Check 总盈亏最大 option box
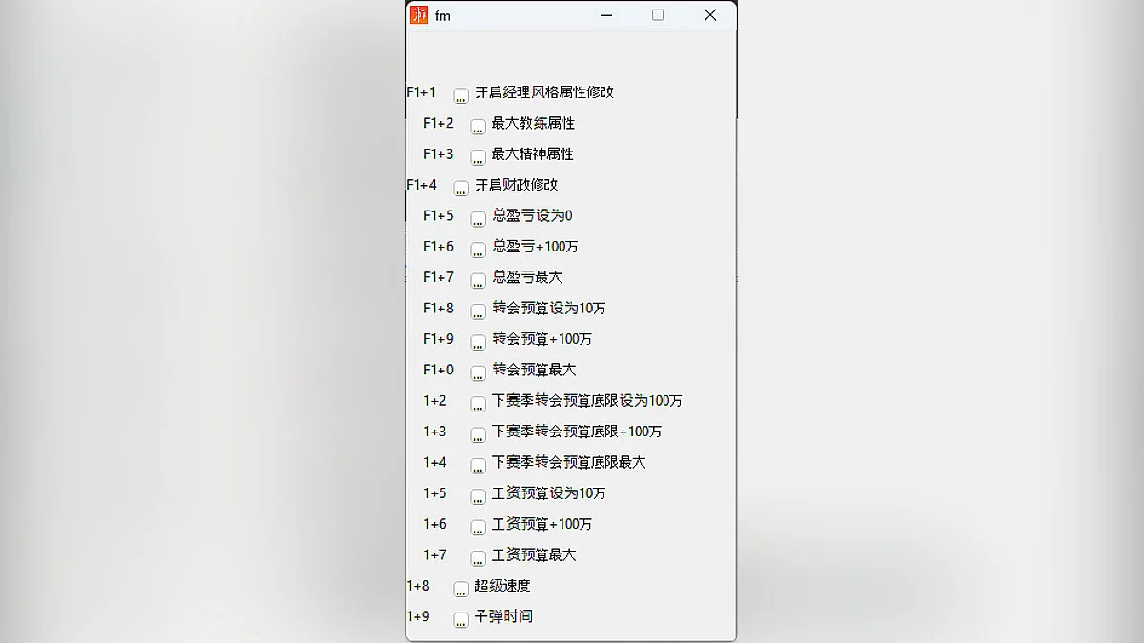Image resolution: width=1144 pixels, height=643 pixels. (x=479, y=280)
